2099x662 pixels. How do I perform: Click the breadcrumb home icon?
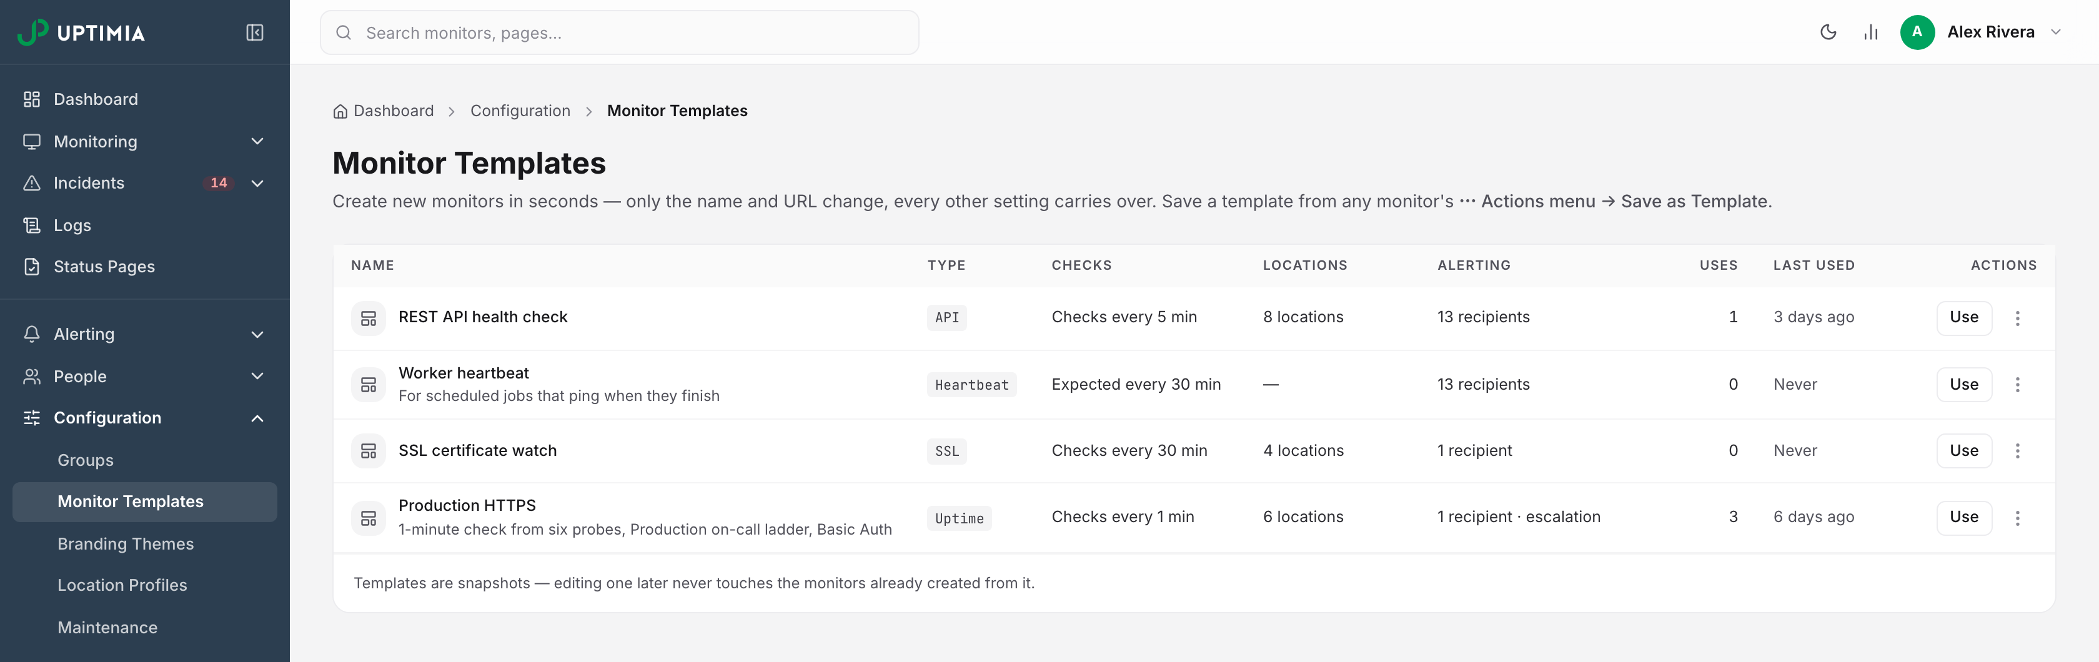[x=340, y=112]
